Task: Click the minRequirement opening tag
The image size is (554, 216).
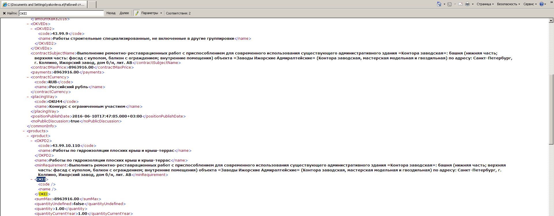Action: (52, 165)
